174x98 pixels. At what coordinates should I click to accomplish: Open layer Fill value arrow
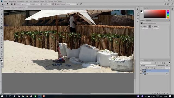click(x=169, y=68)
